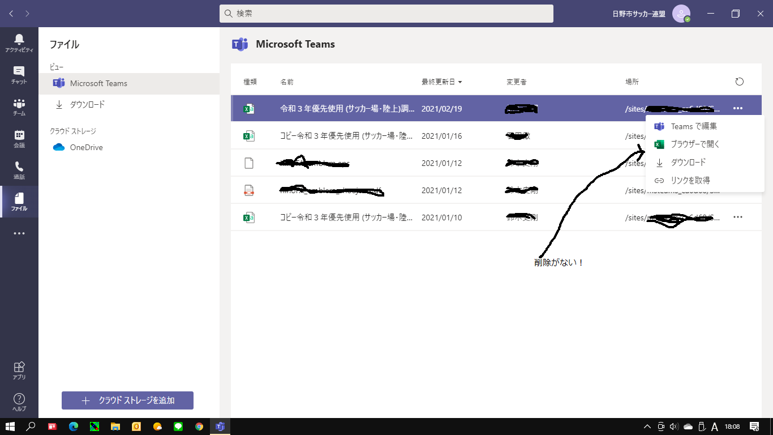Open File Explorer from taskbar
773x435 pixels.
point(115,427)
